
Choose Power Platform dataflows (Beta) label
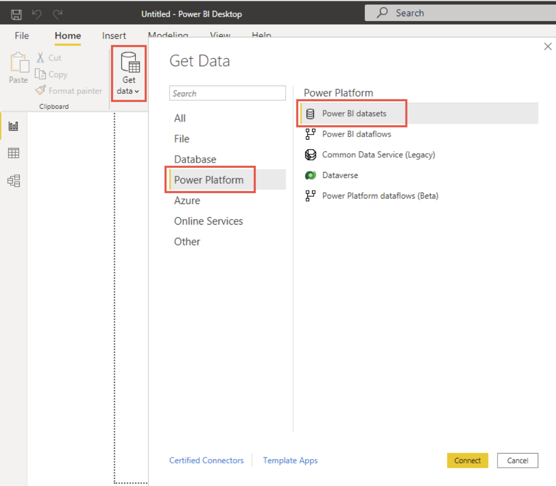(380, 196)
